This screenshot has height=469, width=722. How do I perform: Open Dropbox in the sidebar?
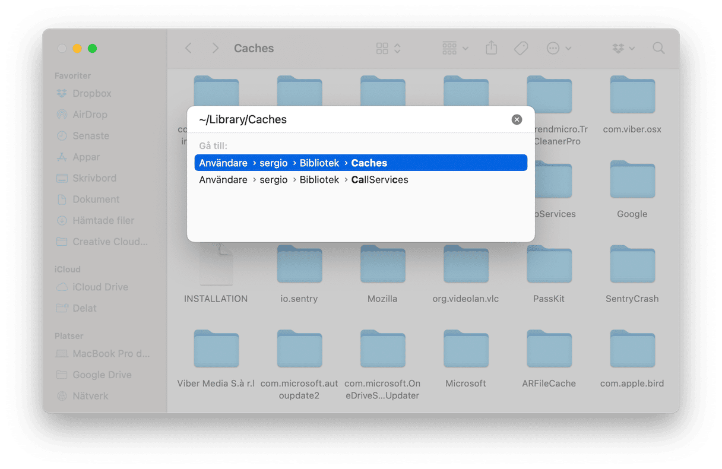(84, 93)
